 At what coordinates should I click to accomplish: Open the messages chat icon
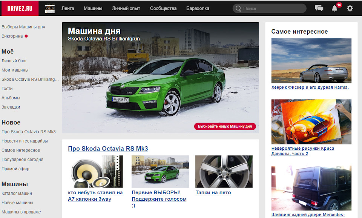click(x=319, y=8)
